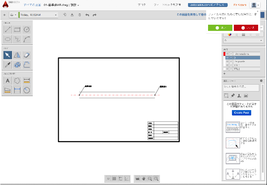Click the Share drawing icon in toolbar

click(x=65, y=15)
